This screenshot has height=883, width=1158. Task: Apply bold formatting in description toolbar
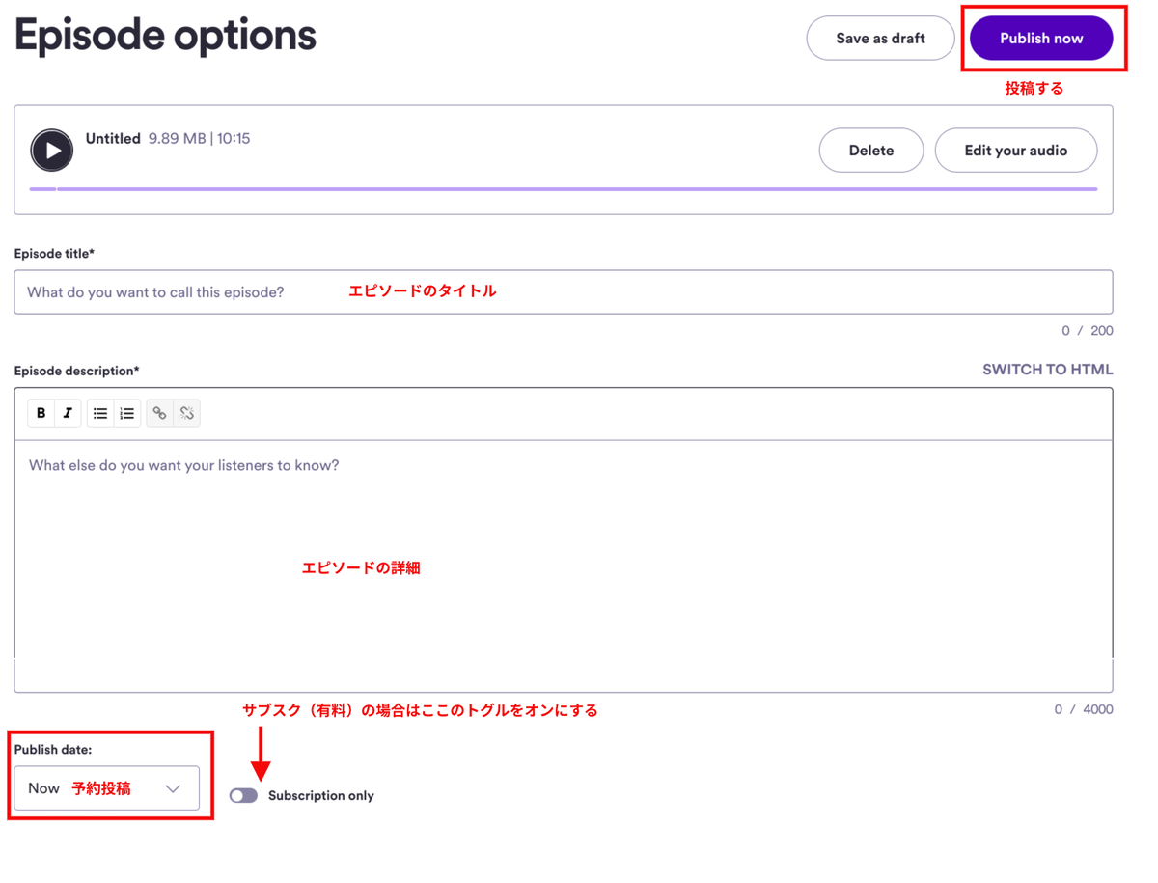pyautogui.click(x=41, y=413)
